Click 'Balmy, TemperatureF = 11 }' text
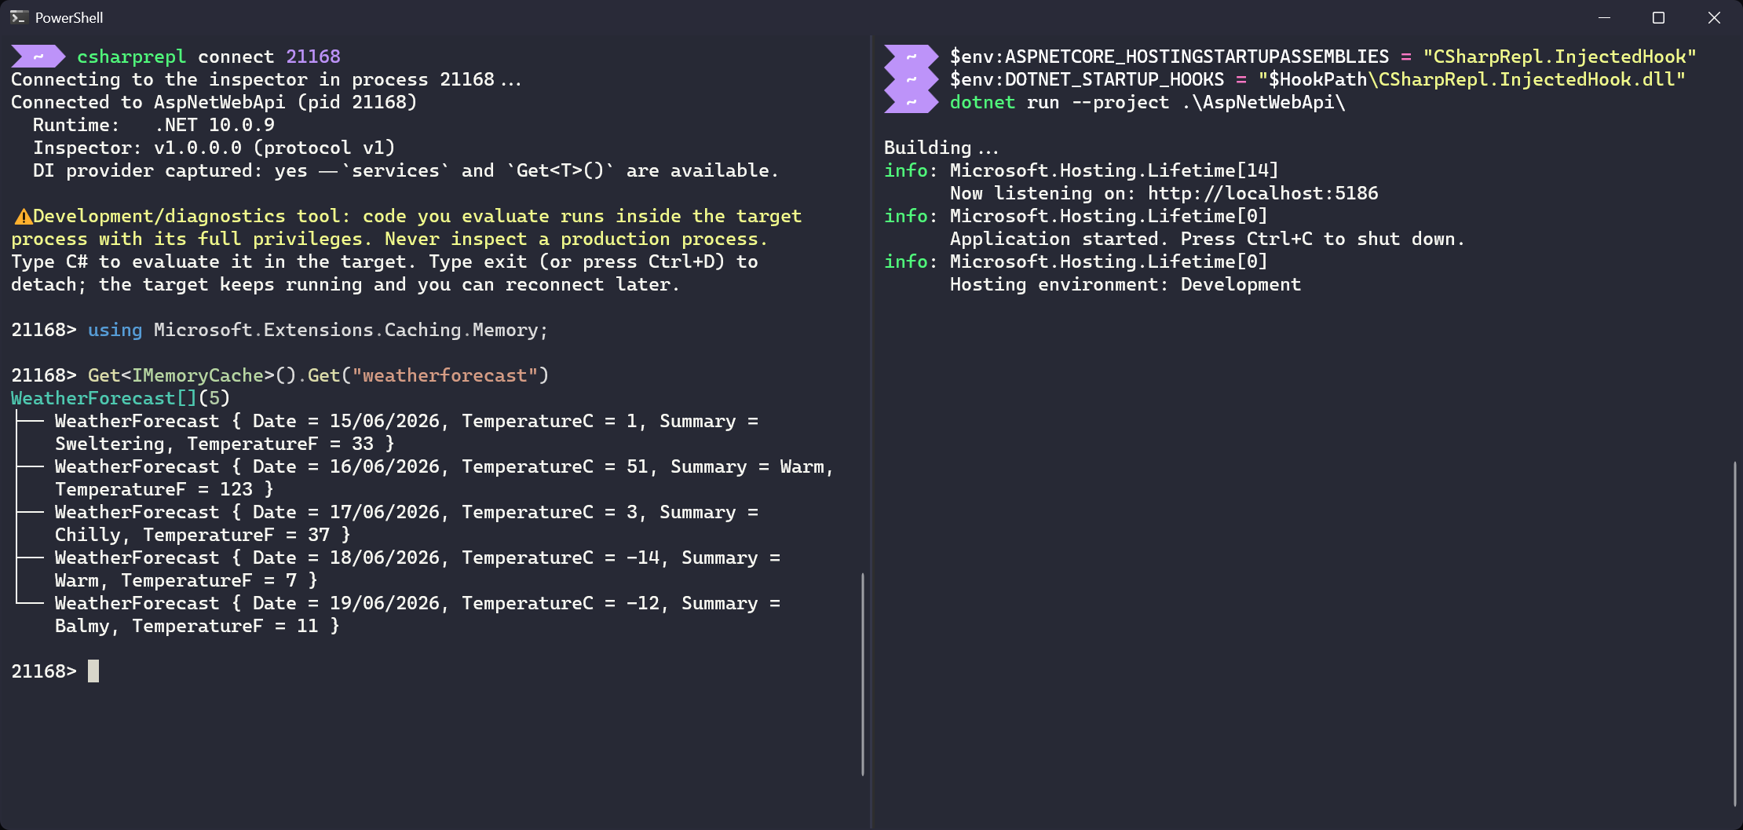Image resolution: width=1743 pixels, height=830 pixels. (x=197, y=626)
